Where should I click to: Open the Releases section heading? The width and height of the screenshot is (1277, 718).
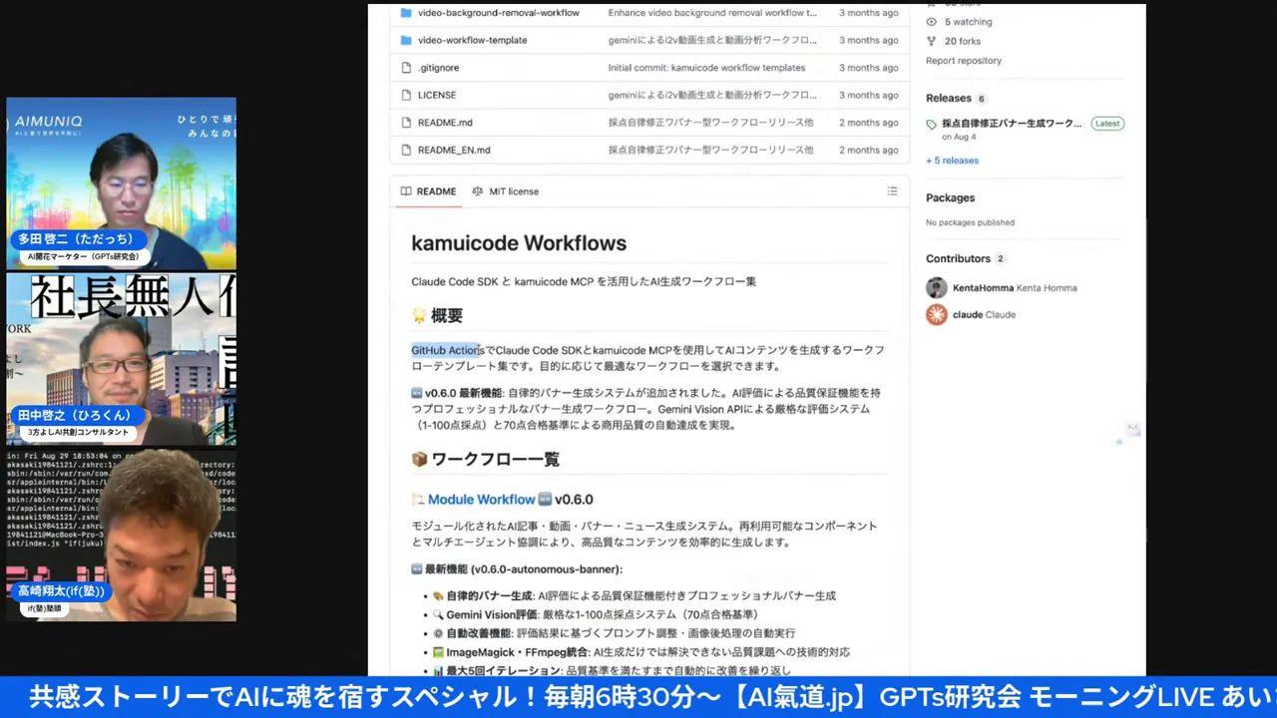point(949,98)
